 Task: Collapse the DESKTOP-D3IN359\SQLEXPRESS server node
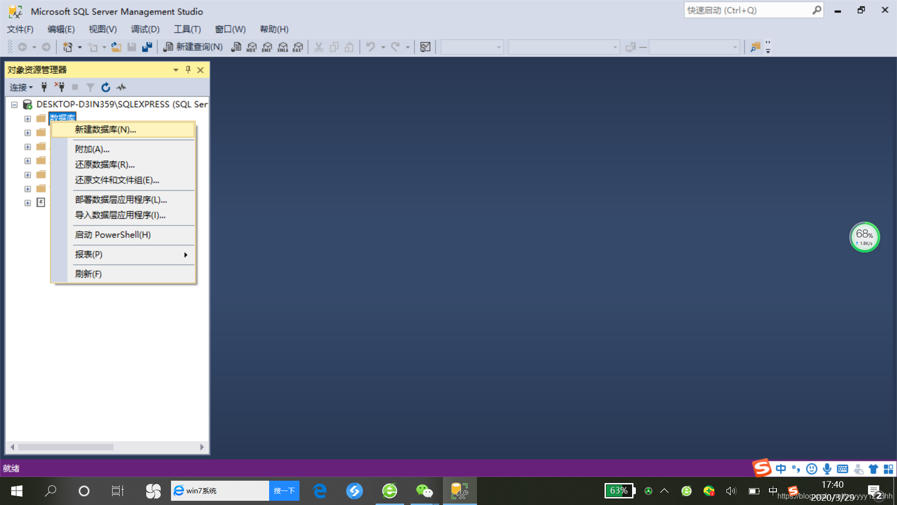14,105
